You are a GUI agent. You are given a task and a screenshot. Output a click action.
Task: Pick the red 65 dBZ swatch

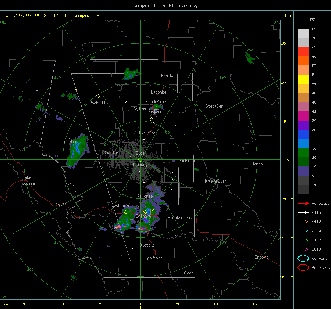pos(303,52)
